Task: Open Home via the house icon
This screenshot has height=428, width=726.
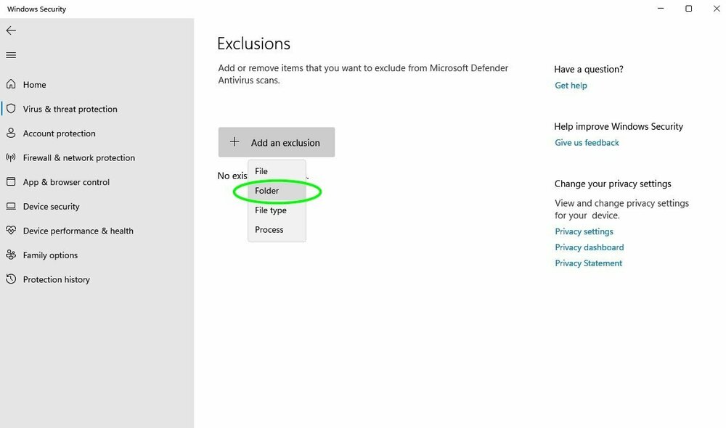Action: (x=11, y=85)
